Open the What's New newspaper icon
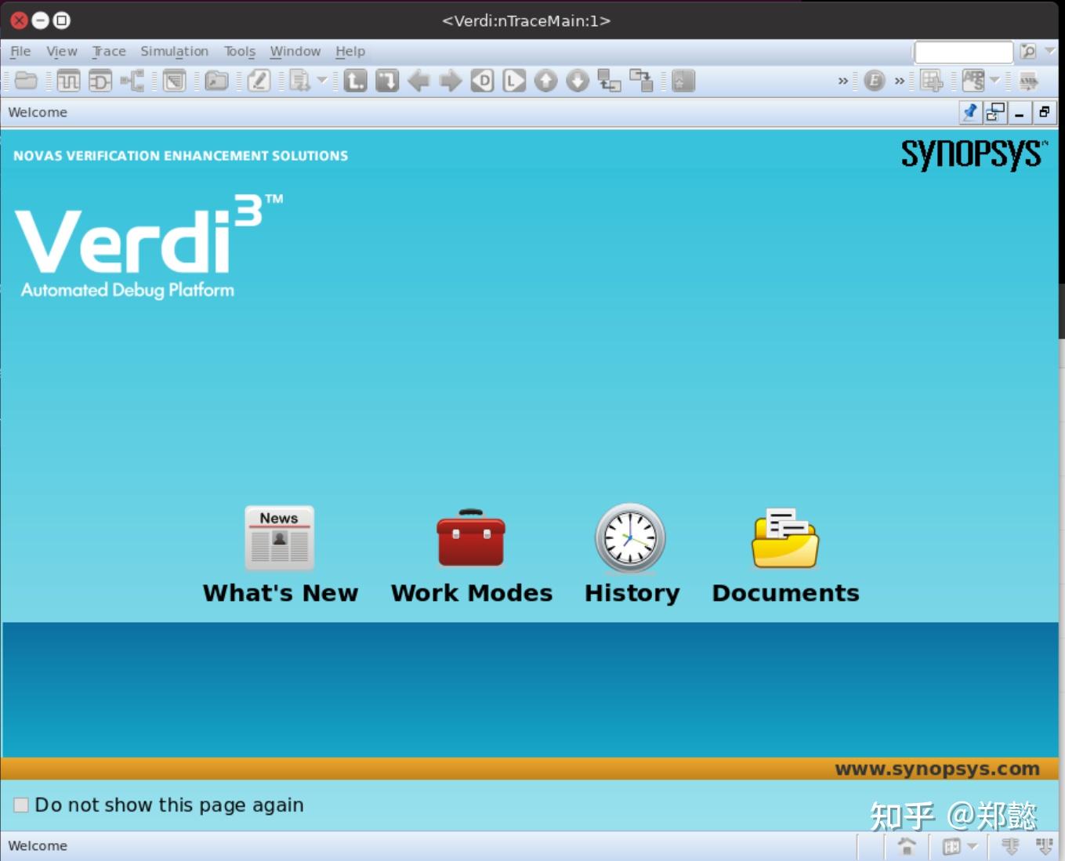1065x861 pixels. click(x=280, y=538)
